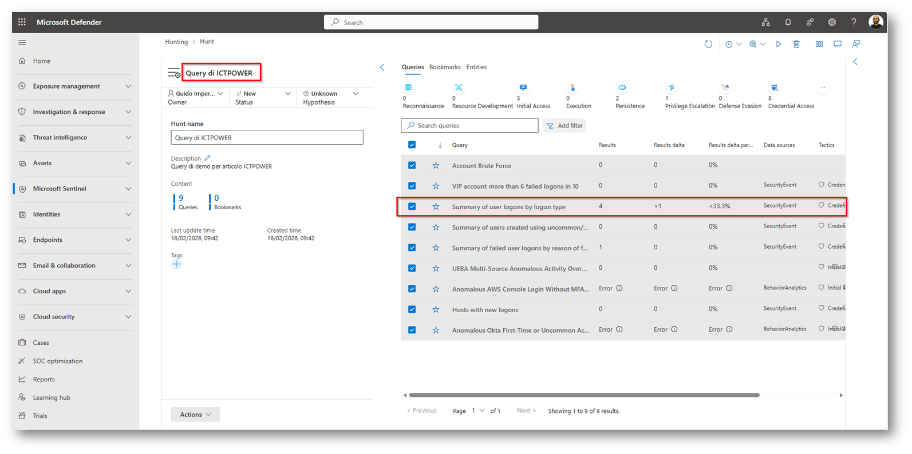Click the trash delete icon in toolbar

click(x=796, y=44)
